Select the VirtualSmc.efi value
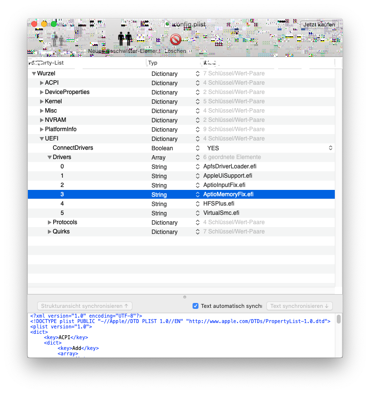The width and height of the screenshot is (370, 394). tap(221, 213)
